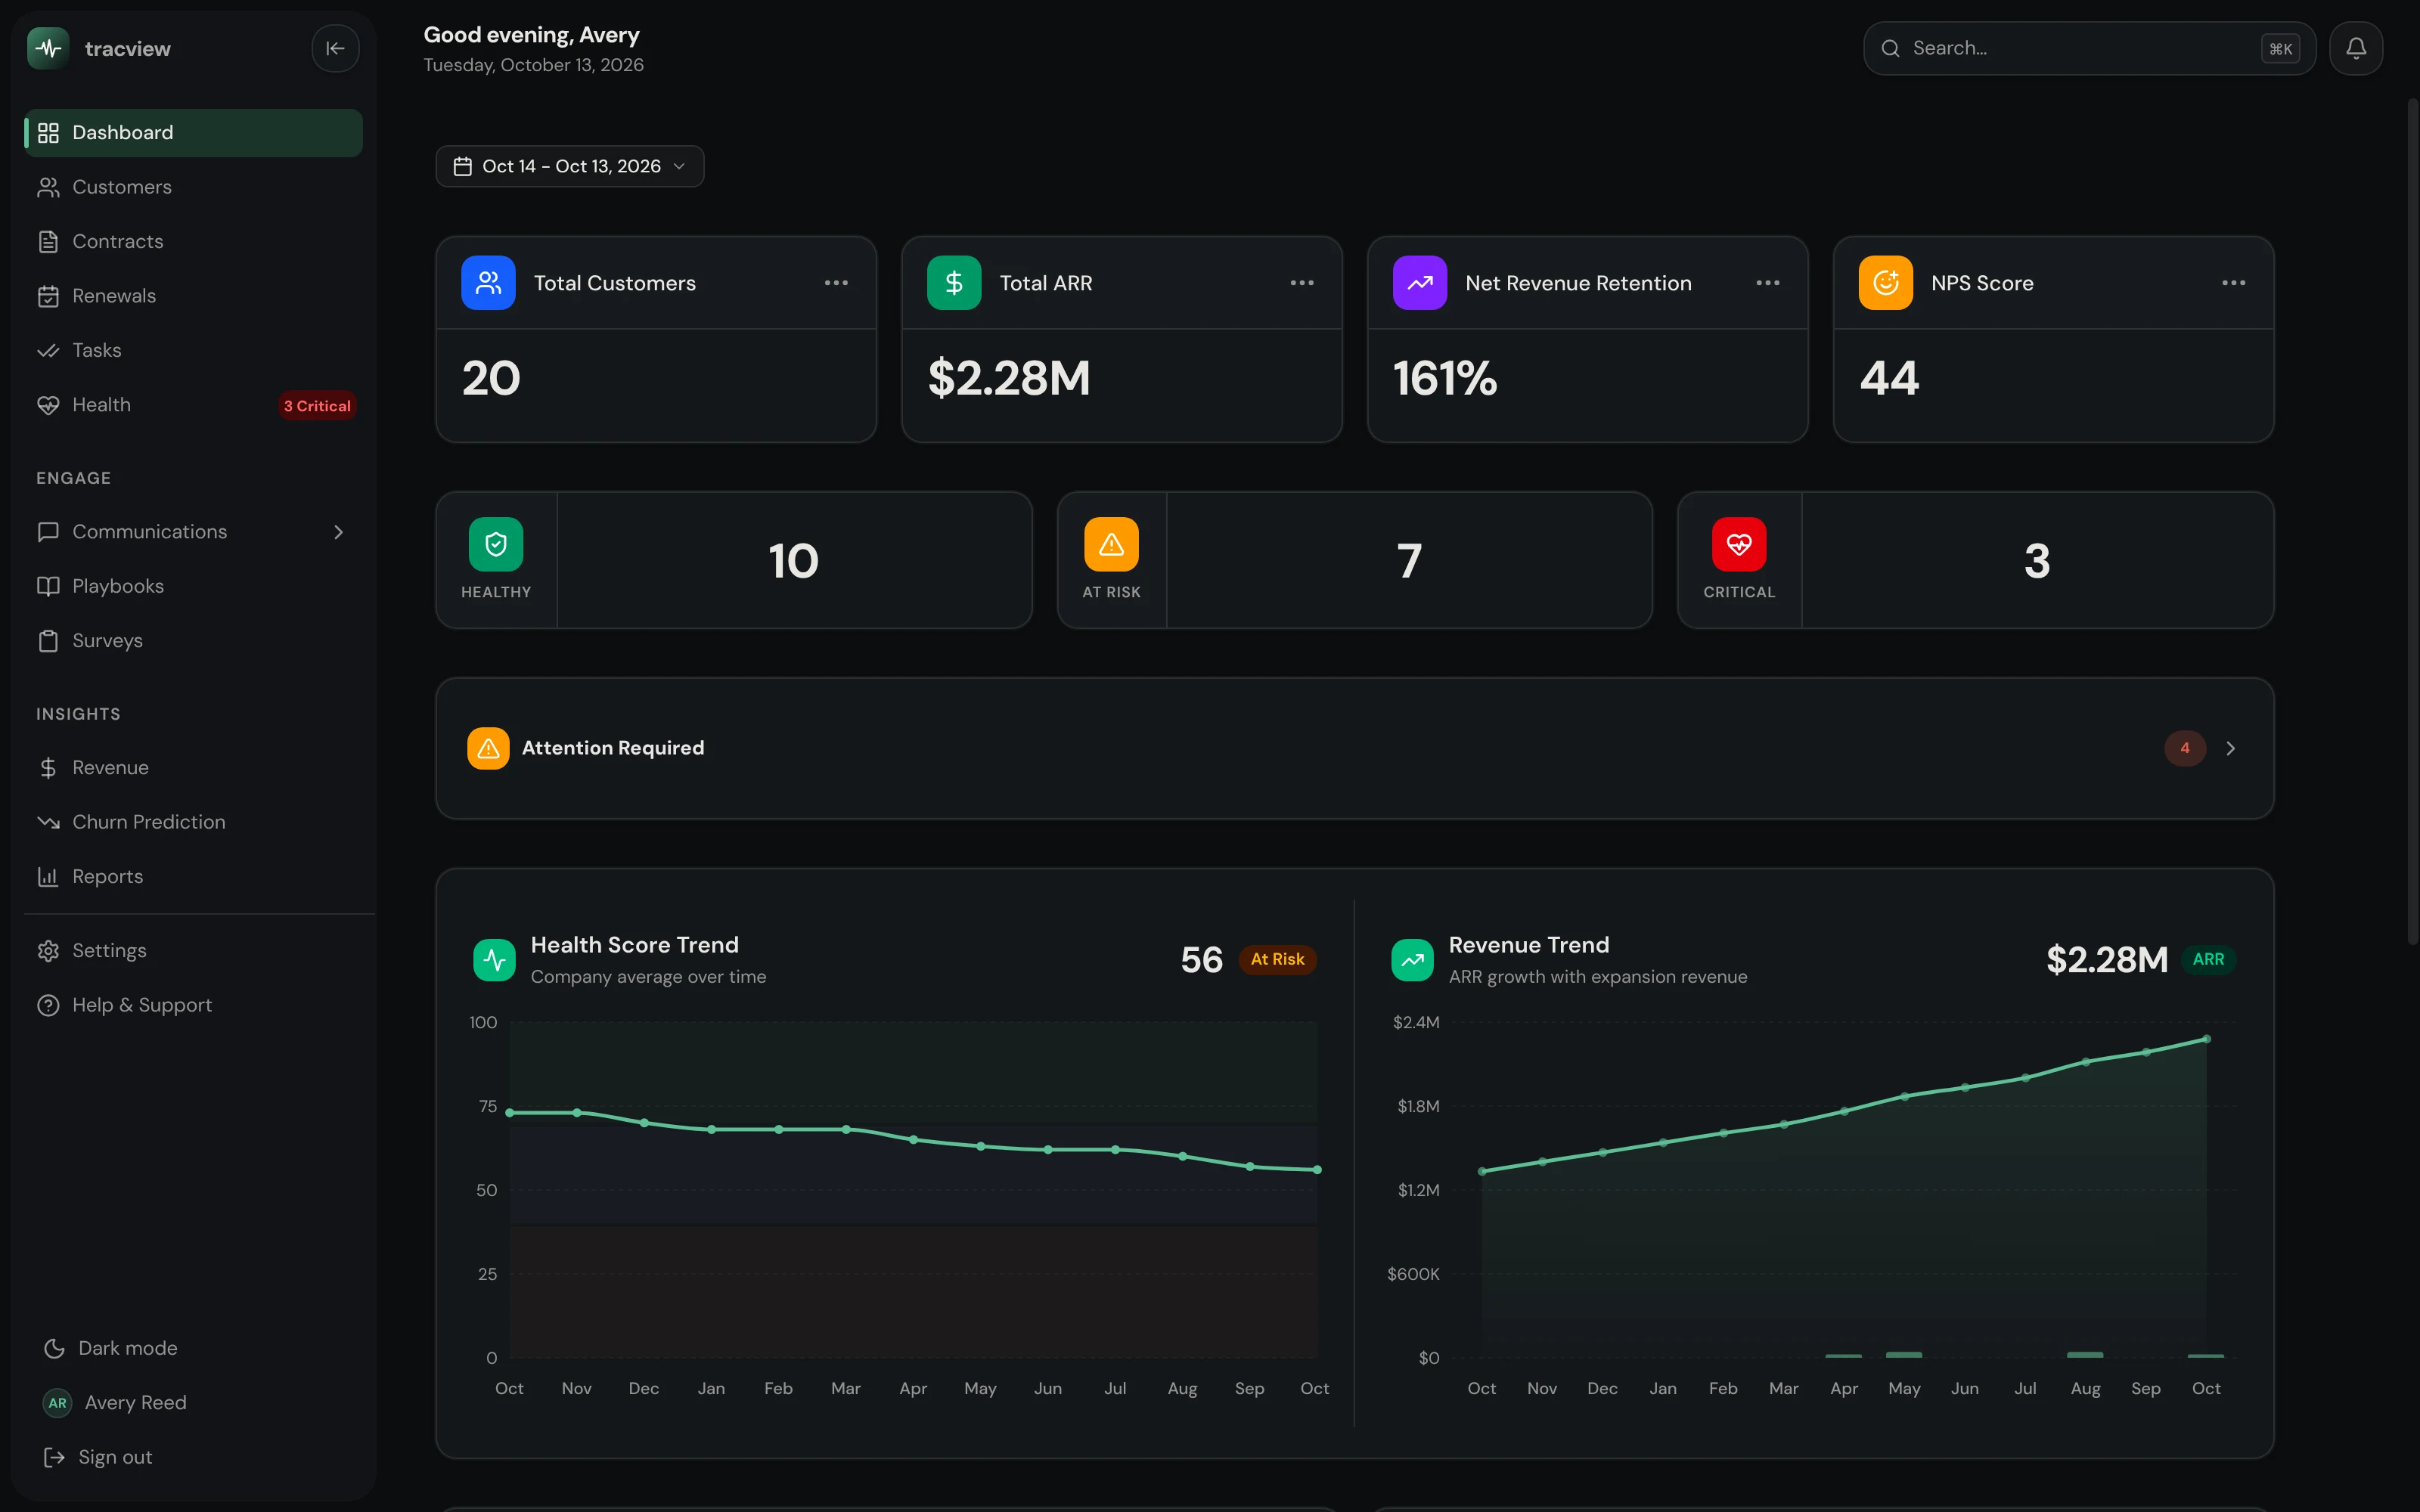
Task: Click the Total Customers people icon
Action: 488,283
